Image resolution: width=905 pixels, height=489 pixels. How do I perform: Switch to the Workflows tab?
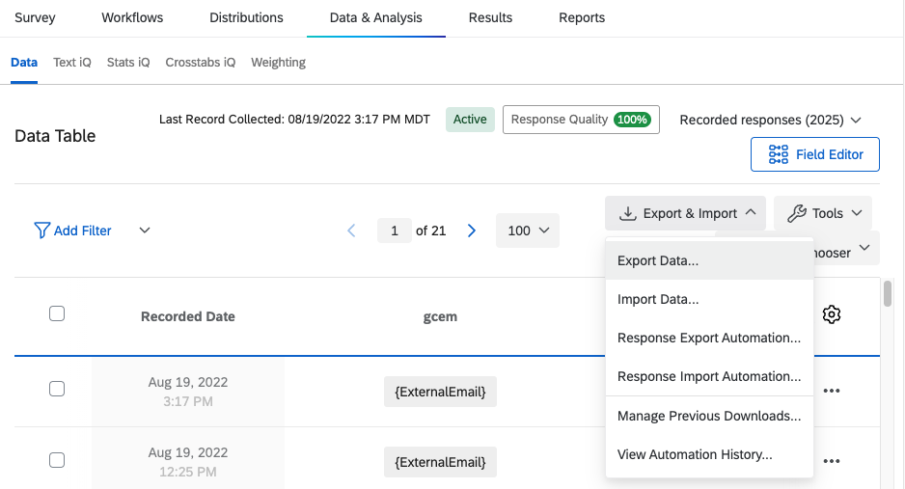tap(132, 18)
